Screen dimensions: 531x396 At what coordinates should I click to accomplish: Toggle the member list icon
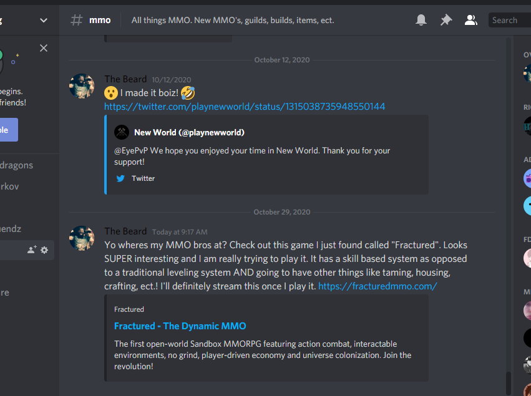pyautogui.click(x=470, y=20)
